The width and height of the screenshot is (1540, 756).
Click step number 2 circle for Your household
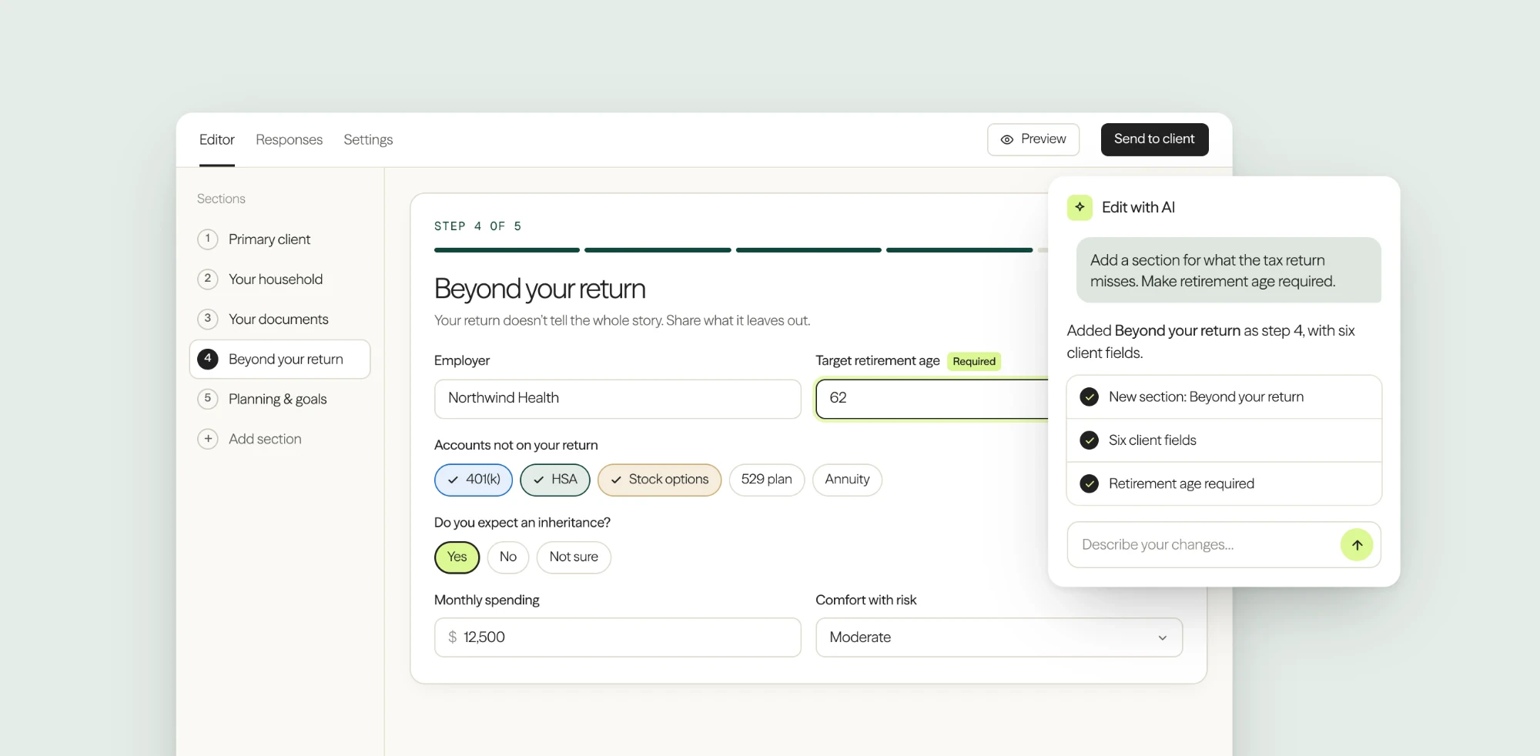point(208,279)
